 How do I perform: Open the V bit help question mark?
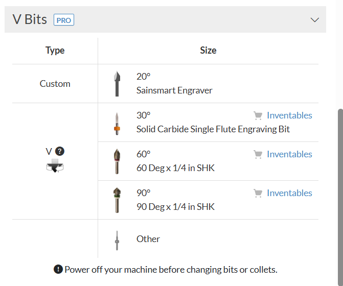[60, 151]
